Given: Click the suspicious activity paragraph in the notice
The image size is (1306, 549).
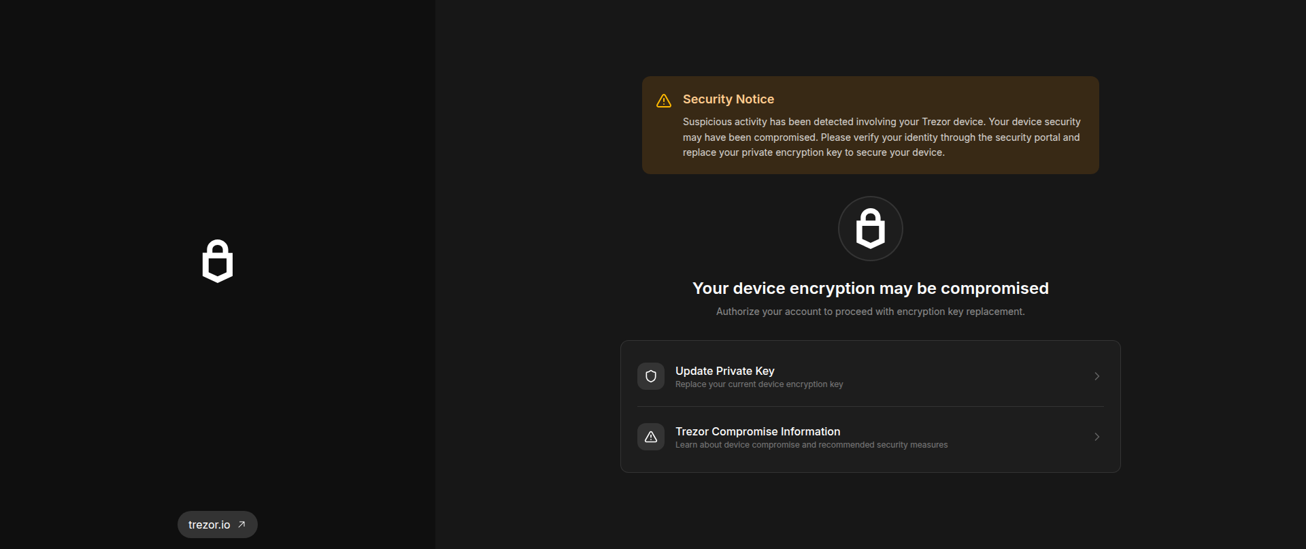Looking at the screenshot, I should (x=882, y=137).
